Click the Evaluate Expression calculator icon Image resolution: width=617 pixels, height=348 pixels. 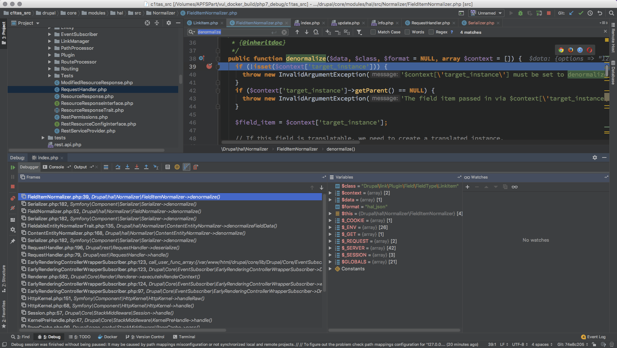click(168, 167)
